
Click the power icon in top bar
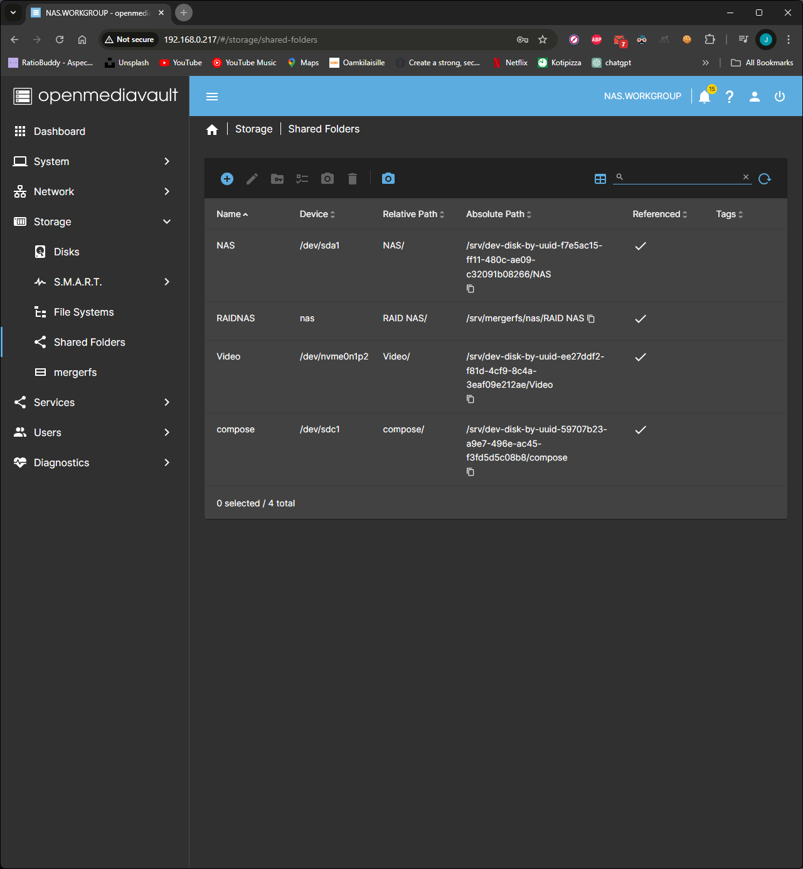tap(780, 97)
